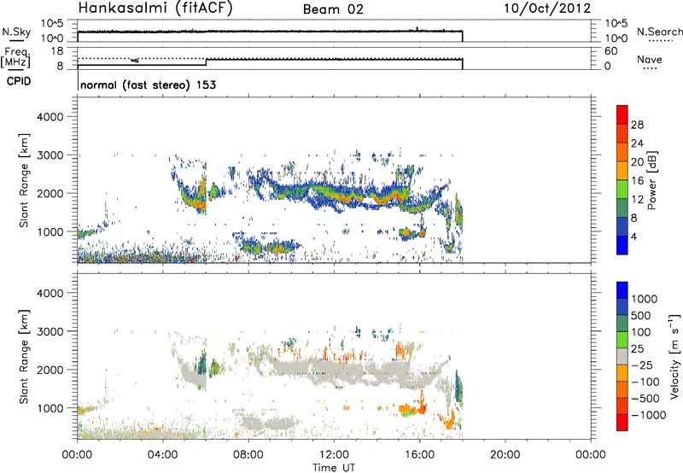Image resolution: width=683 pixels, height=473 pixels.
Task: Select the blue top segment of Velocity color bar
Action: [622, 290]
